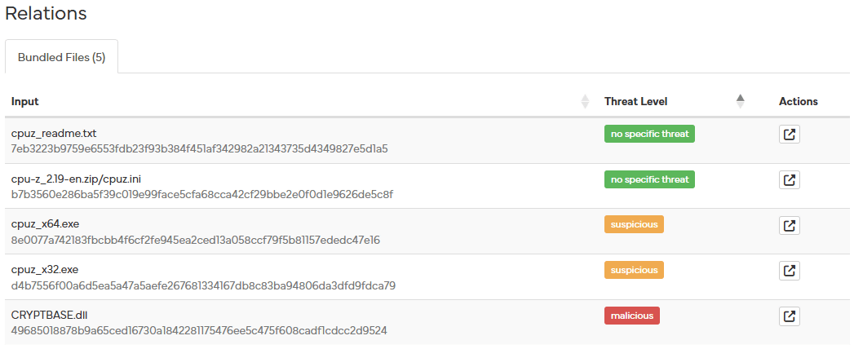
Task: Open external link for cpuz.ini row
Action: (789, 179)
